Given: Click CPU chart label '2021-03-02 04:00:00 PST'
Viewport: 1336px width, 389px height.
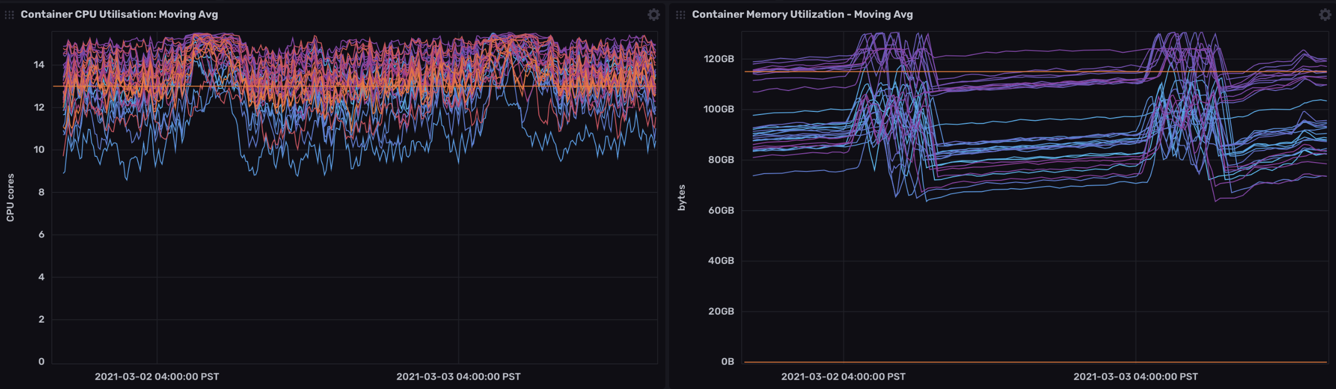Looking at the screenshot, I should (x=157, y=376).
